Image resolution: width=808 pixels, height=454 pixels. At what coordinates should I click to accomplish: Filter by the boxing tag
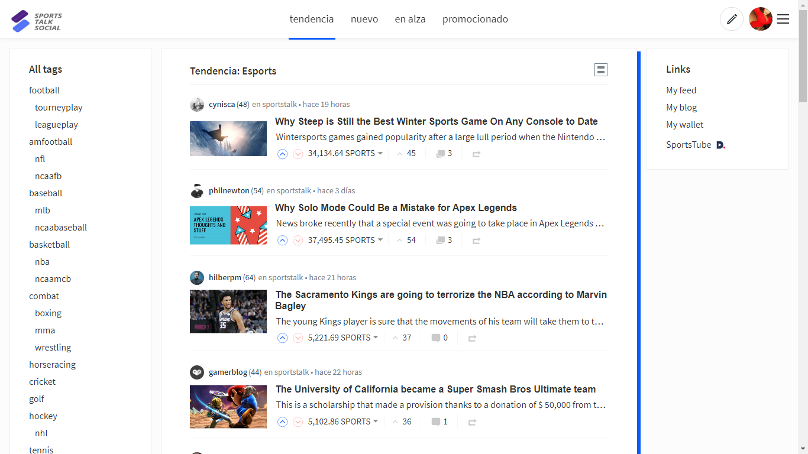[x=48, y=313]
